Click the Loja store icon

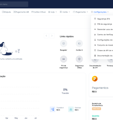point(49,12)
